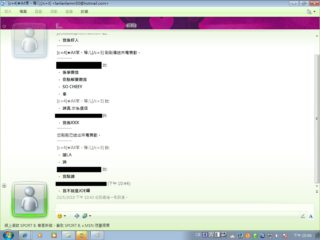Collapse your own display picture panel
Viewport: 320px width, 240px height.
4,186
